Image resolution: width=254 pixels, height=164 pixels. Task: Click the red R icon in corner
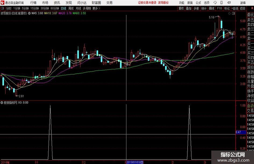click(x=252, y=8)
